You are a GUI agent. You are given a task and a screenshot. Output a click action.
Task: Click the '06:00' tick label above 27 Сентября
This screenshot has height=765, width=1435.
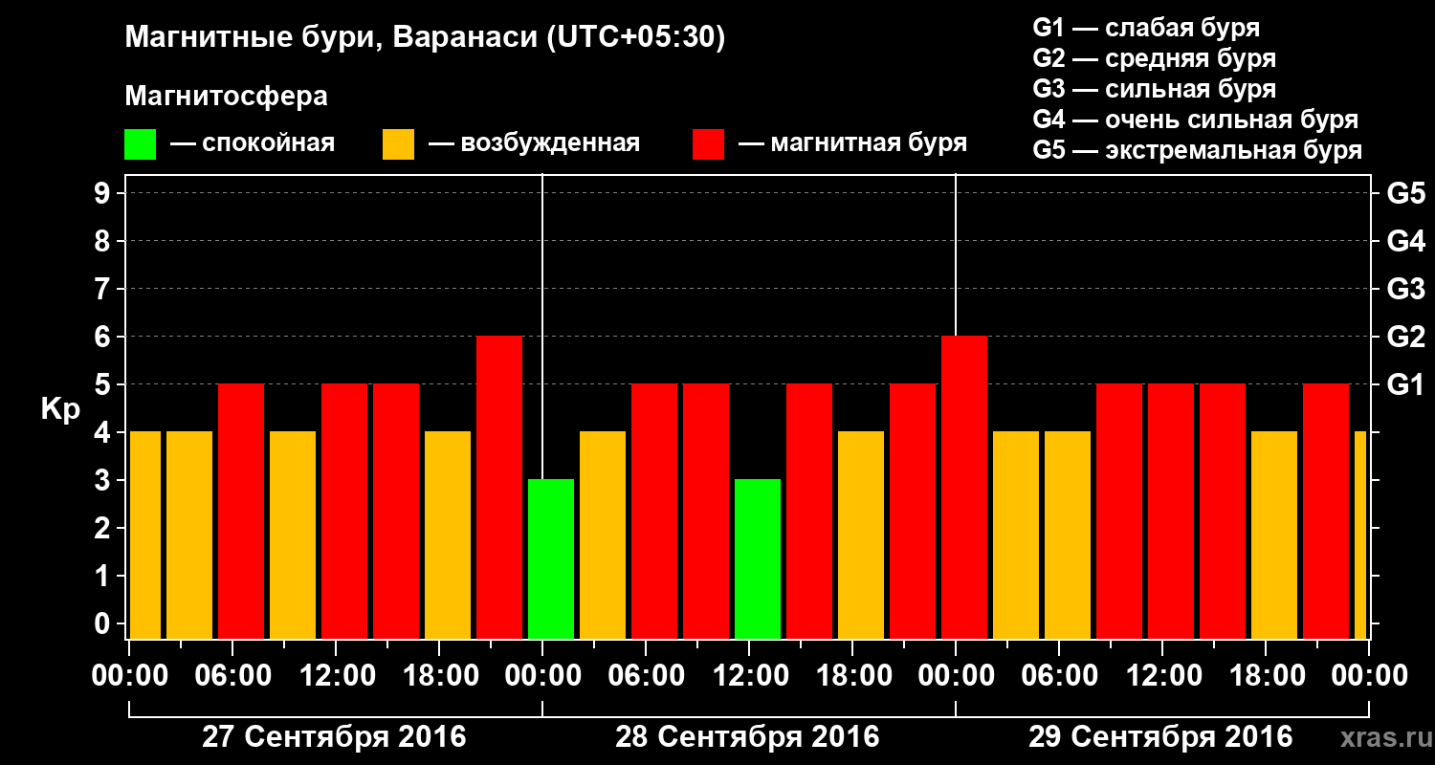pyautogui.click(x=233, y=675)
